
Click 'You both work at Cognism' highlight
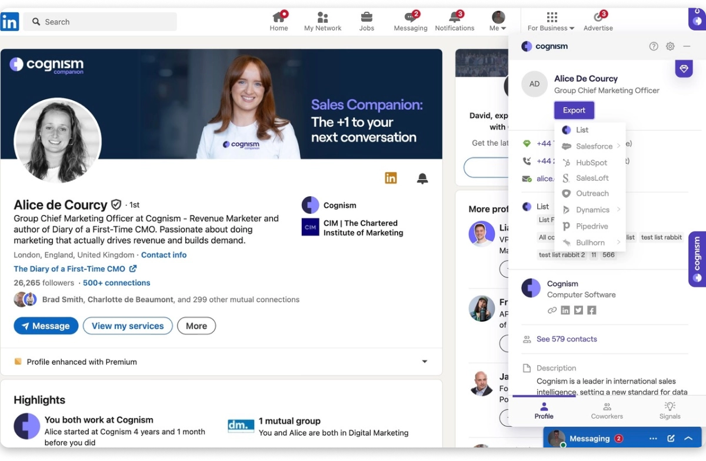pos(99,420)
